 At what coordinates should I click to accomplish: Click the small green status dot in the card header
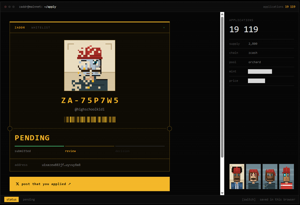(x=164, y=27)
